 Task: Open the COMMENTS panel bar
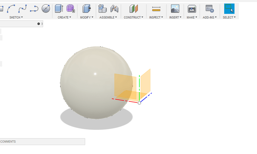pos(43,142)
